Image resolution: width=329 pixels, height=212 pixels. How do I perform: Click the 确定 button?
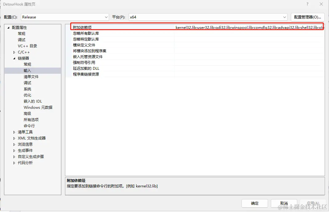[255, 203]
